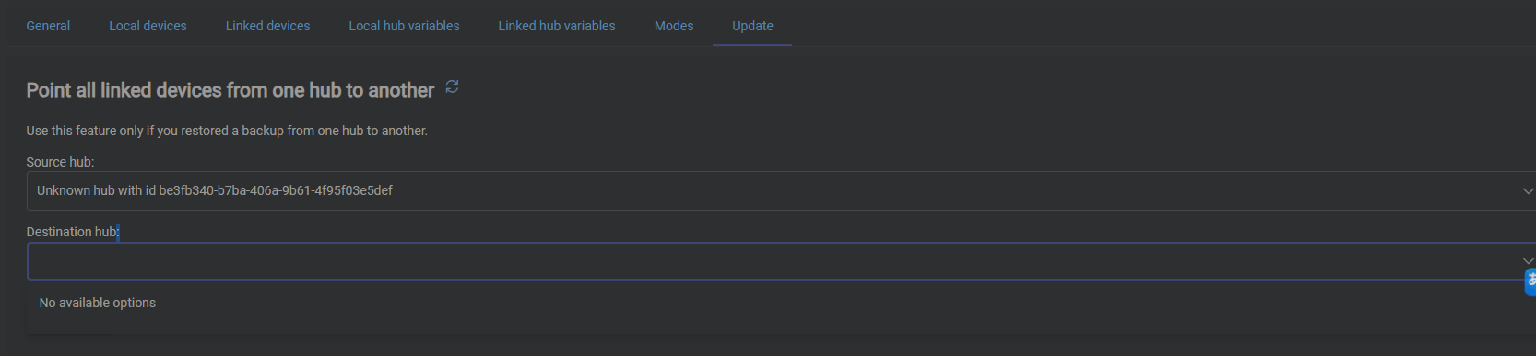Viewport: 1536px width, 356px height.
Task: Click the 'Source hub:' label
Action: (60, 162)
